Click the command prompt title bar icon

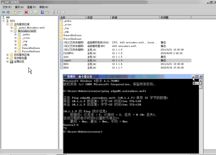click(65, 76)
